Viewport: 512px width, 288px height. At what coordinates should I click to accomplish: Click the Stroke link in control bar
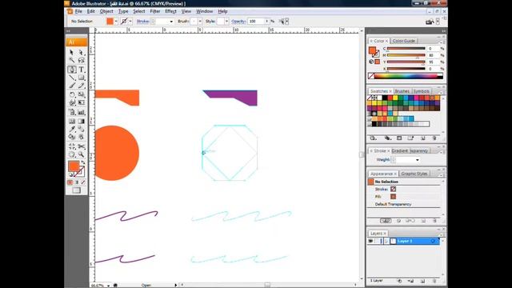(143, 22)
